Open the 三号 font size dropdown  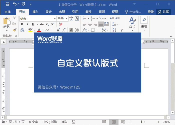[x=67, y=19]
